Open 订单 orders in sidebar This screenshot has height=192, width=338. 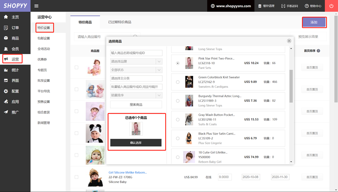tap(15, 27)
